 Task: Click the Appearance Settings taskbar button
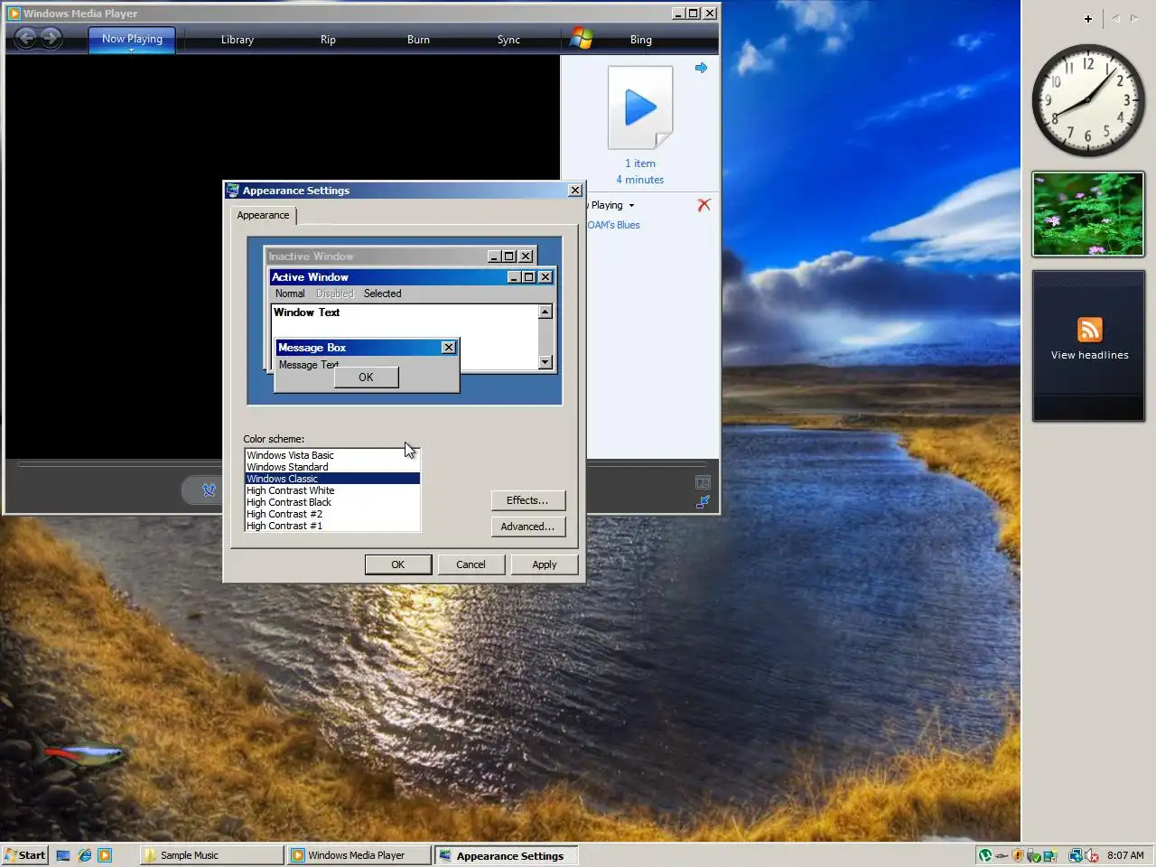coord(506,855)
